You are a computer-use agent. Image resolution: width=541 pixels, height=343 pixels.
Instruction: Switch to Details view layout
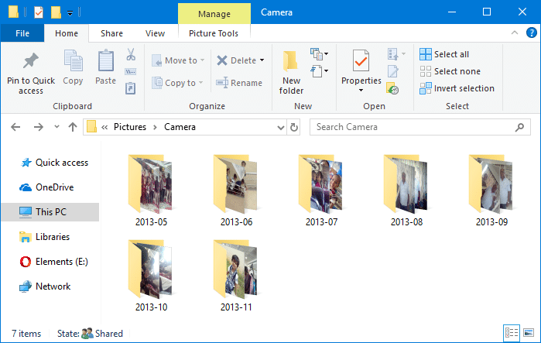[x=512, y=333]
